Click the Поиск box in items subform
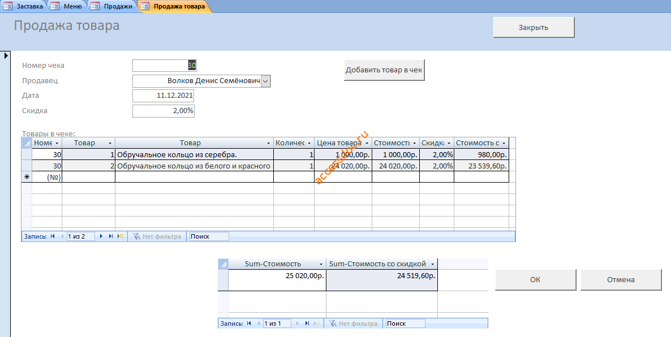Screen dimensions: 671x337 [208, 236]
